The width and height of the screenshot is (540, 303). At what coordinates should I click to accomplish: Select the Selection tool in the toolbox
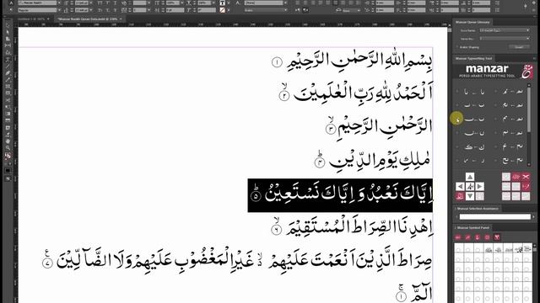[8, 25]
